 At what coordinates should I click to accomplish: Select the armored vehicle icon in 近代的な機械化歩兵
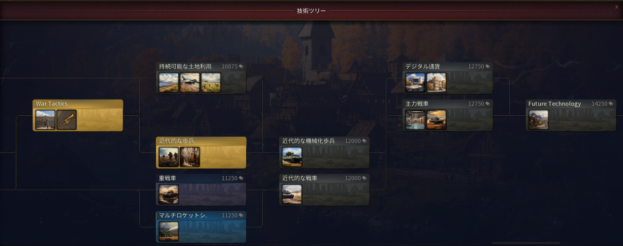point(292,157)
